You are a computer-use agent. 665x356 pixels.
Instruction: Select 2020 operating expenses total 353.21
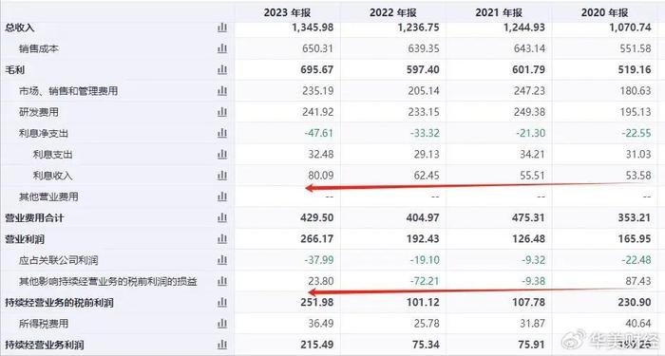[x=636, y=217]
